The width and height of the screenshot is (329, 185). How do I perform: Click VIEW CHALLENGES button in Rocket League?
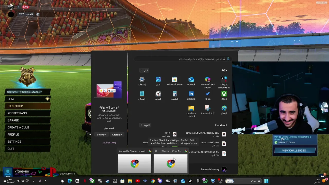[x=295, y=151]
